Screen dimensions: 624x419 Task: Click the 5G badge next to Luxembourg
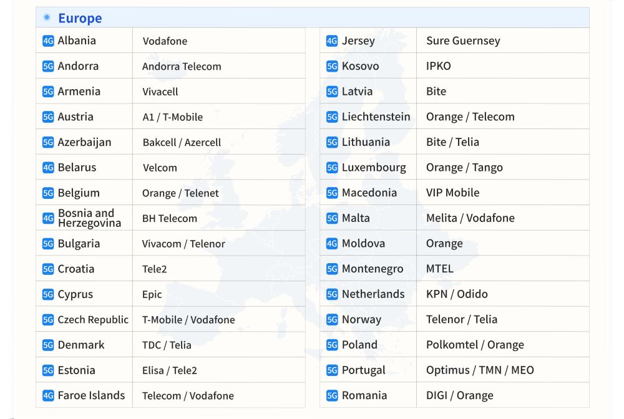pyautogui.click(x=332, y=168)
